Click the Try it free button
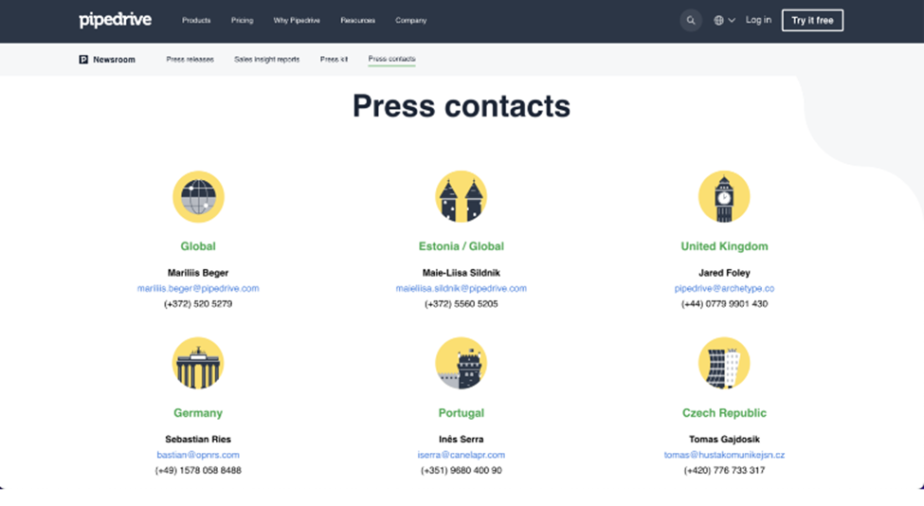The image size is (924, 506). coord(812,21)
